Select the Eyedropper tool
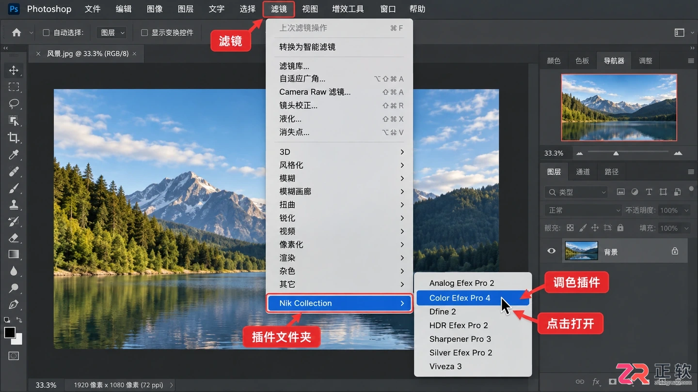Viewport: 698px width, 392px height. pyautogui.click(x=14, y=154)
